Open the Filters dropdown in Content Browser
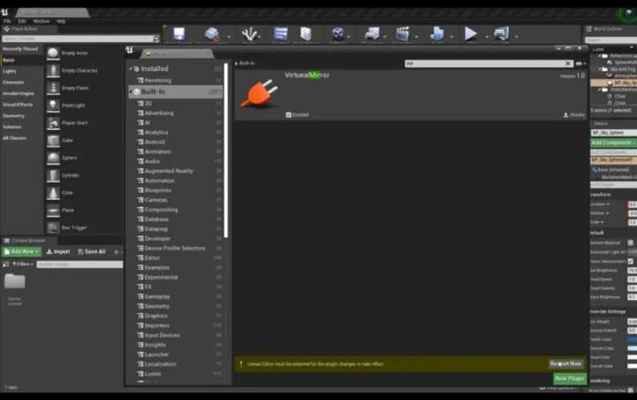637x400 pixels. (22, 264)
